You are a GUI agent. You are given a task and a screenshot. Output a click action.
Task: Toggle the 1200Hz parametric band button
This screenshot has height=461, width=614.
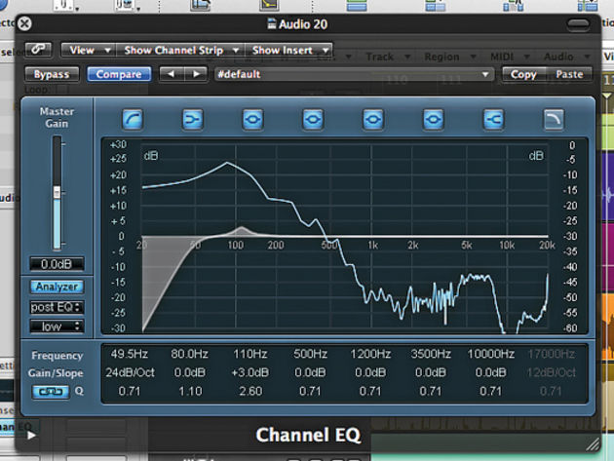(x=372, y=119)
